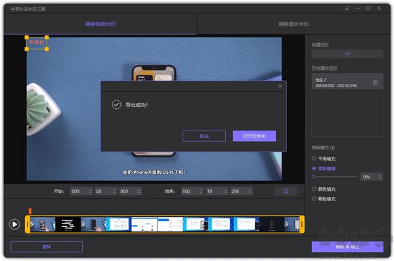Click the bottom-left outlined button
The height and width of the screenshot is (261, 394).
(47, 247)
